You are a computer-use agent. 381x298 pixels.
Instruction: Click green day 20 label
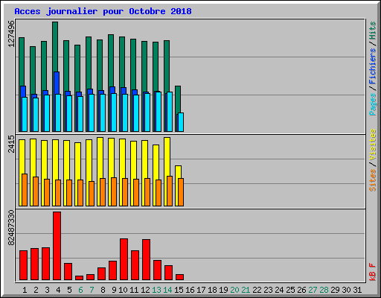(x=234, y=290)
